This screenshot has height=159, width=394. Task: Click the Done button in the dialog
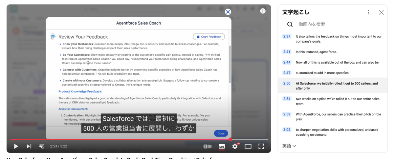(221, 133)
